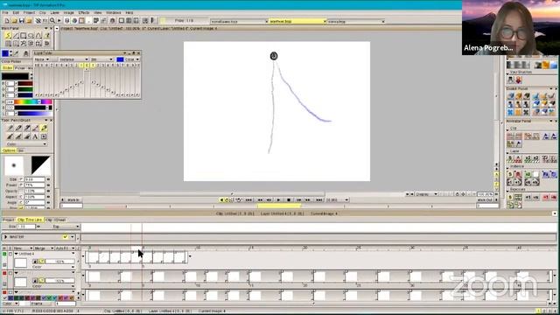Click the color picker eyedropper icon
The height and width of the screenshot is (315, 560).
(x=16, y=53)
